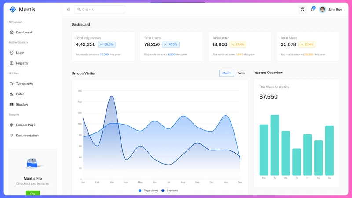Switch chart to Week view
The height and width of the screenshot is (198, 352).
[x=241, y=73]
